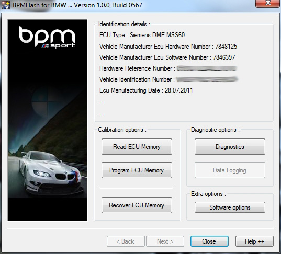Select Program ECU Memory
This screenshot has width=281, height=254.
click(137, 170)
